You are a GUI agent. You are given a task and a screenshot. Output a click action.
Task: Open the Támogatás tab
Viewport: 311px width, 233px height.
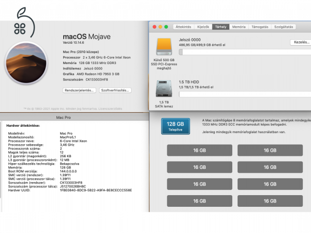click(x=259, y=27)
